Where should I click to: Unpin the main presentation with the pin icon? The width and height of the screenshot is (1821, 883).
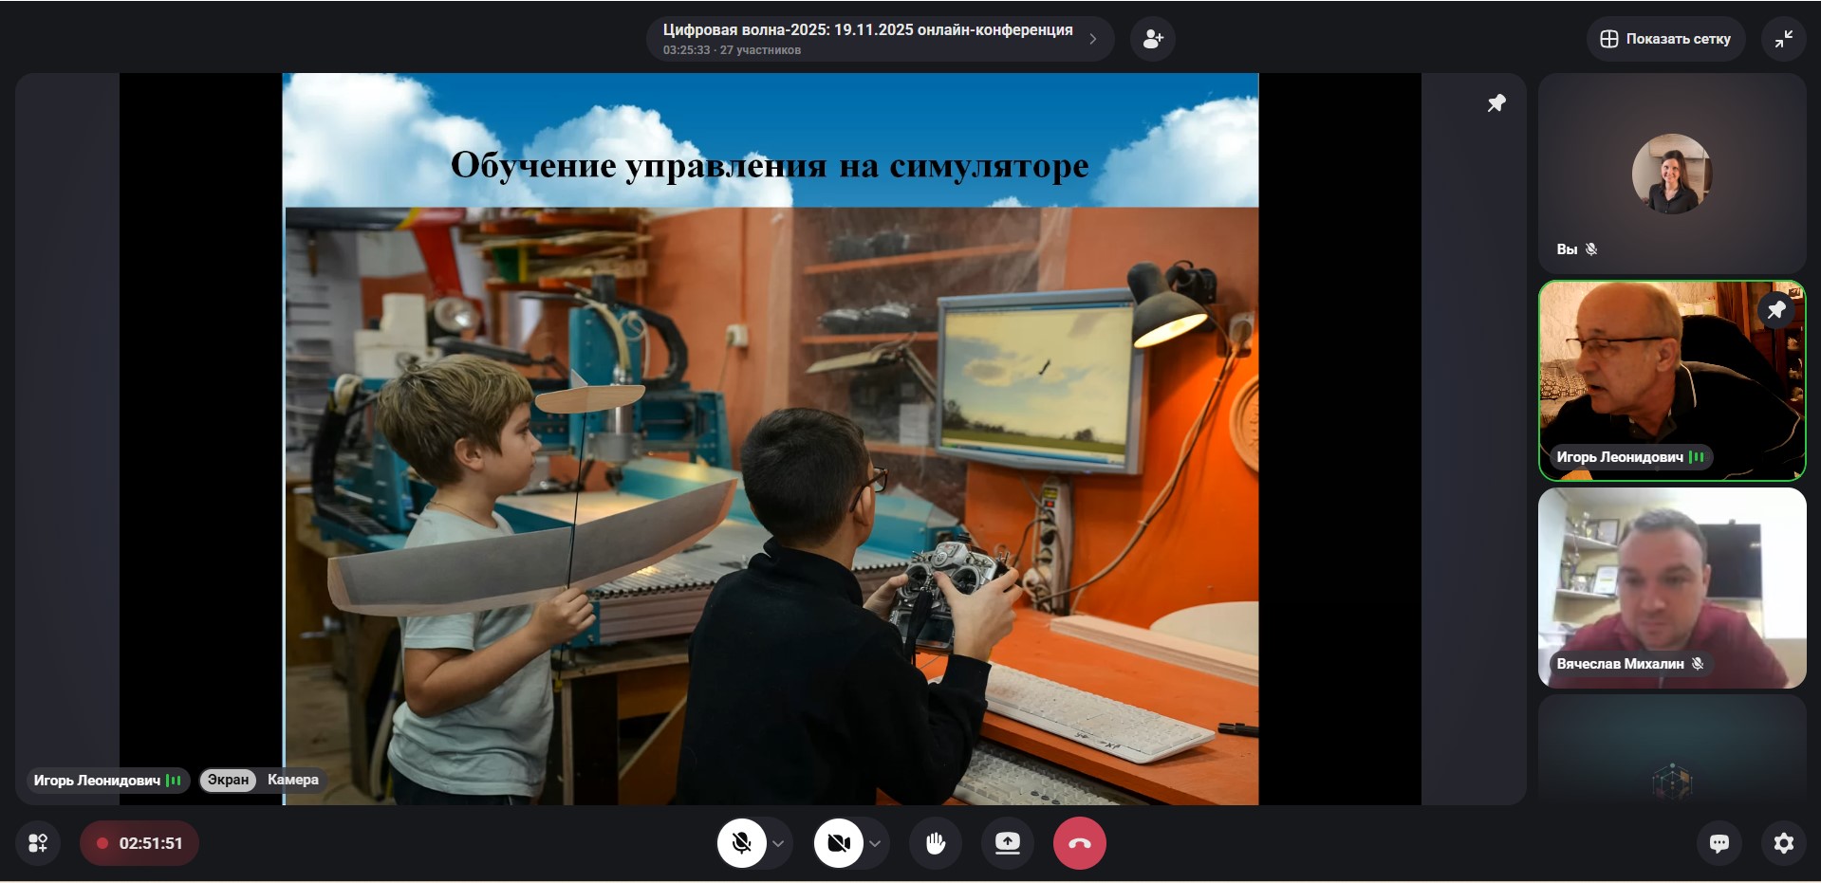1496,103
